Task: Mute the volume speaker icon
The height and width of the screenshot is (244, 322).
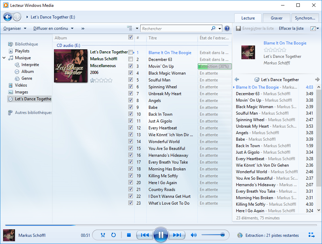Action: tap(194, 235)
